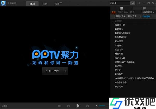Click the small menu icon beside the logo
Screen dimensions: 156x109
tap(8, 3)
